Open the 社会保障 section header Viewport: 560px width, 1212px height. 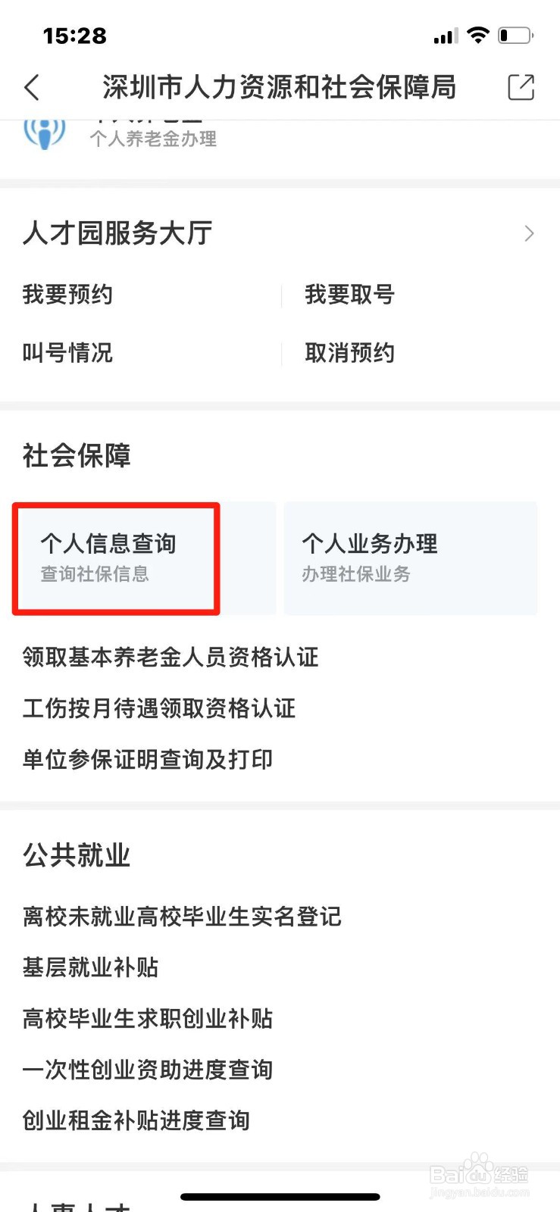point(76,455)
